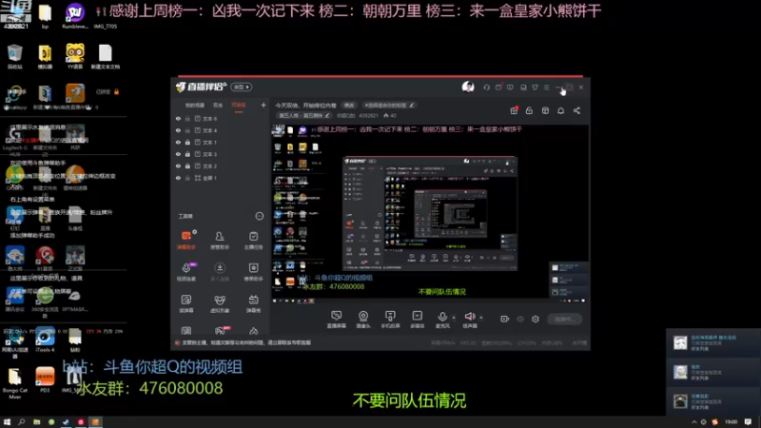Expand the microphone options arrow

[454, 318]
